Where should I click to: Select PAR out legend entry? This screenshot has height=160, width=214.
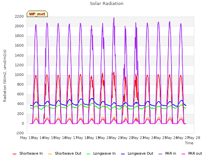(192, 153)
